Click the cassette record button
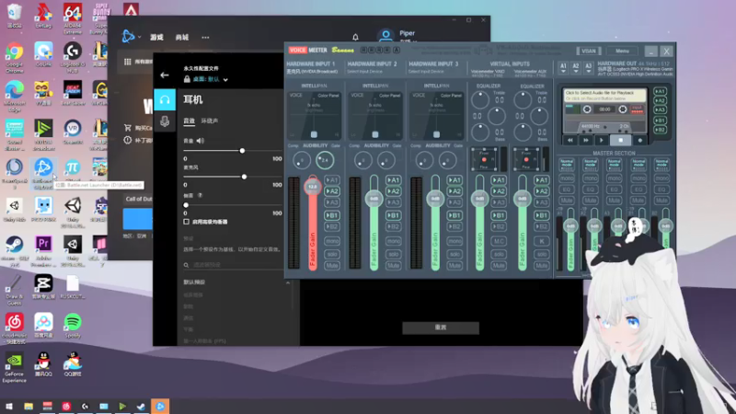 click(x=639, y=140)
